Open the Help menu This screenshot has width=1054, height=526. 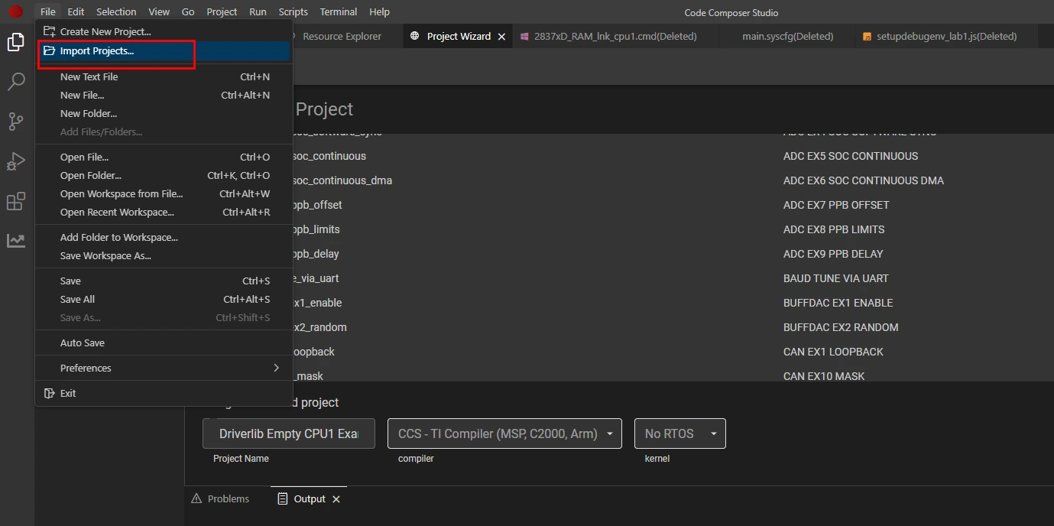(x=379, y=11)
